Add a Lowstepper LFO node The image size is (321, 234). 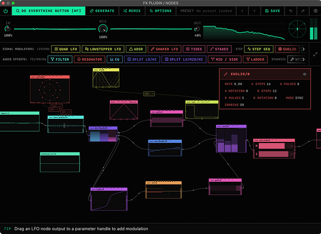(103, 49)
